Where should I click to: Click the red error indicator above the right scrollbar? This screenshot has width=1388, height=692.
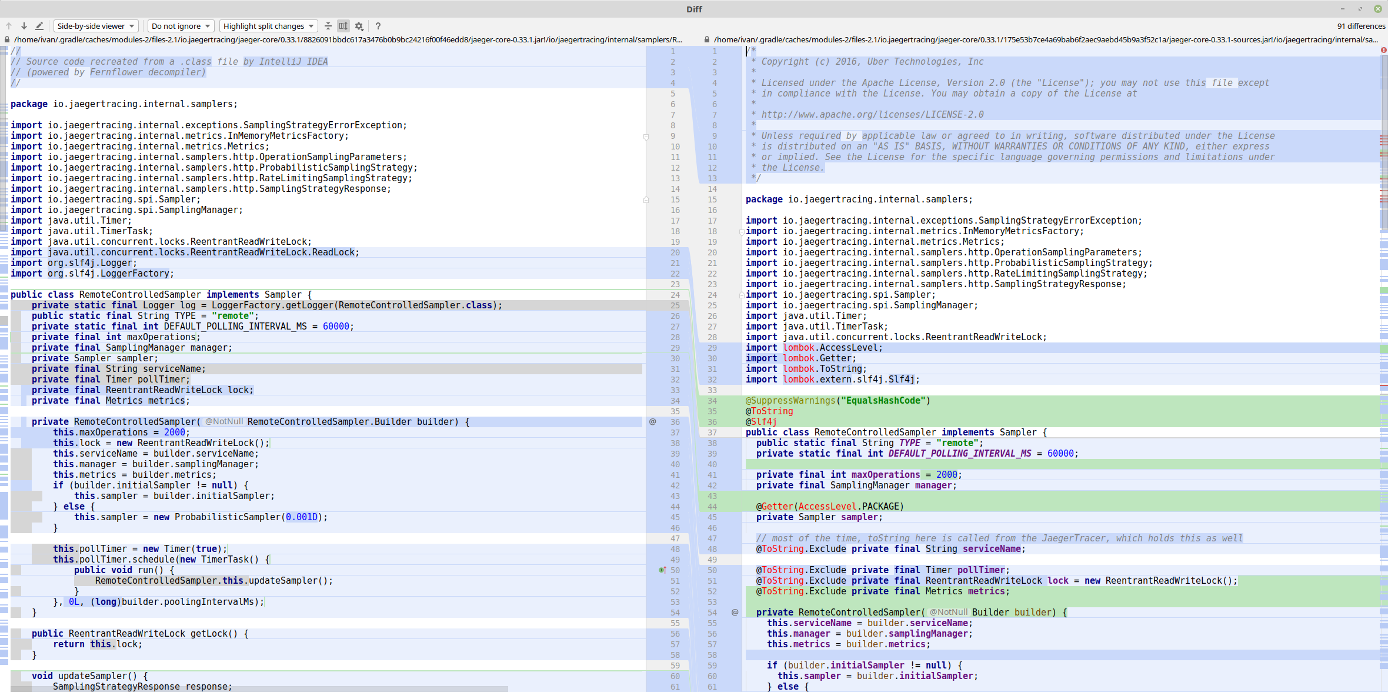(x=1385, y=51)
